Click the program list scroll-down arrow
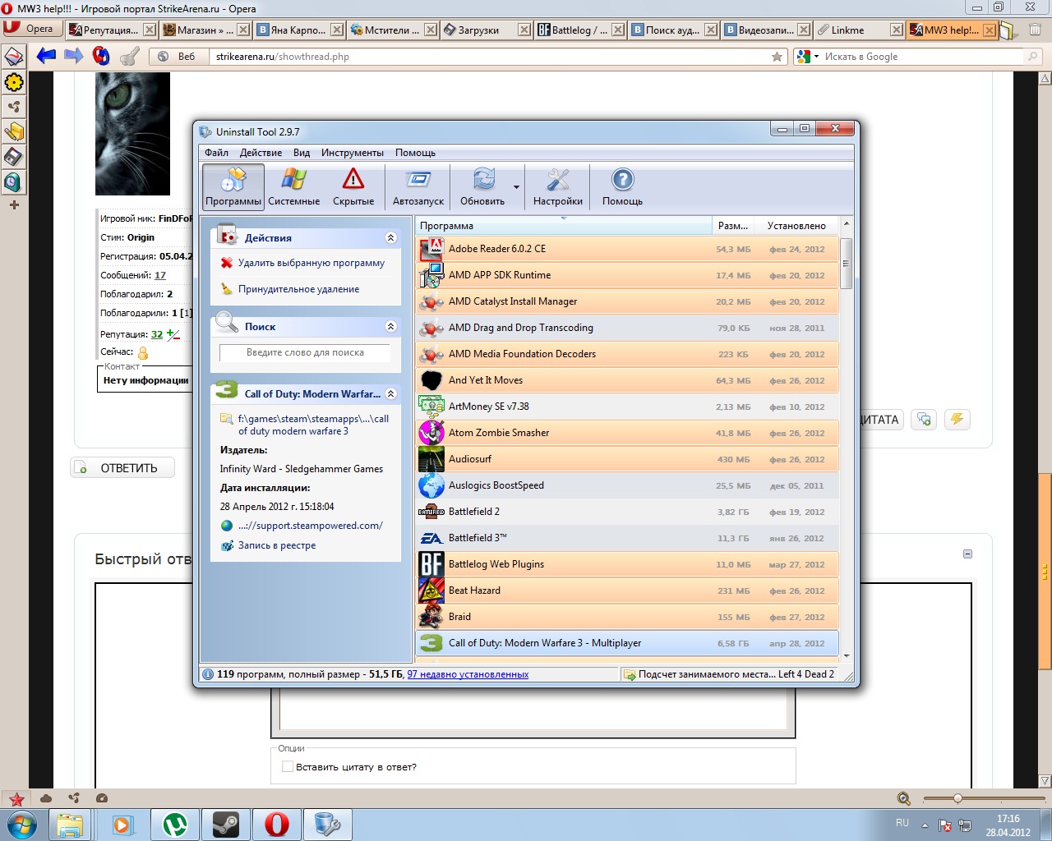The height and width of the screenshot is (841, 1052). point(847,656)
